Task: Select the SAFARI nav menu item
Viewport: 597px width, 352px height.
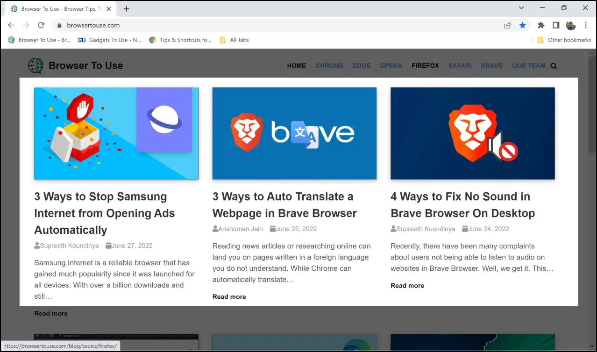Action: 460,66
